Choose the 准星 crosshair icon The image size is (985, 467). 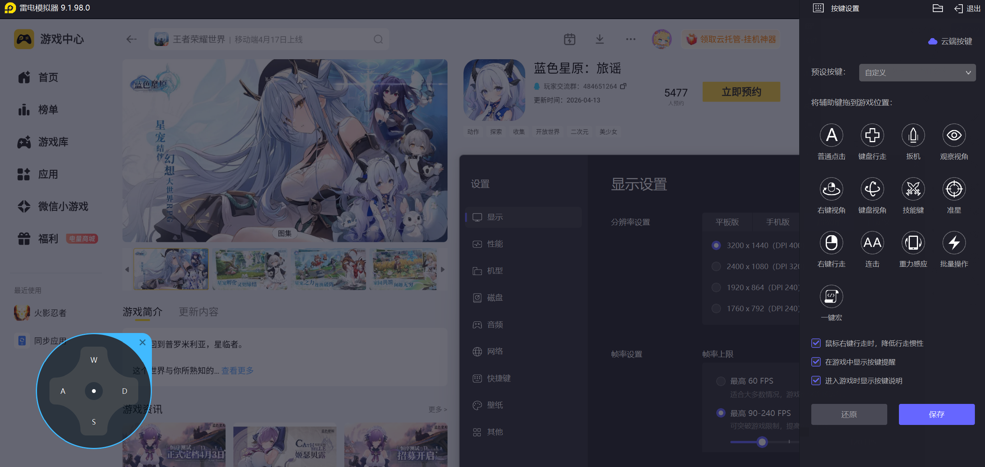click(954, 189)
